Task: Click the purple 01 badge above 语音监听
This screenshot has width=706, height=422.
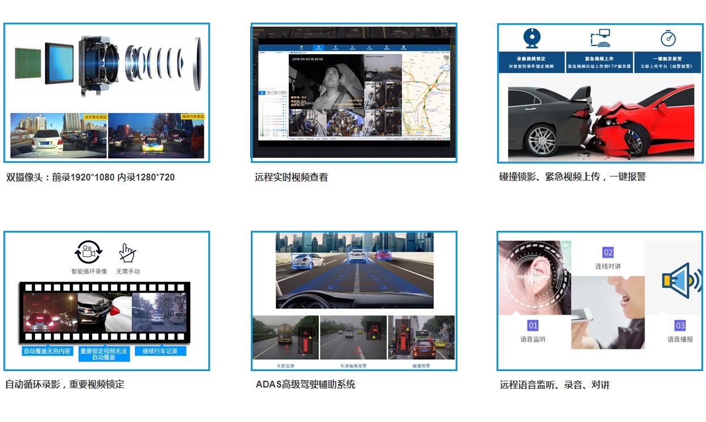Action: point(533,326)
